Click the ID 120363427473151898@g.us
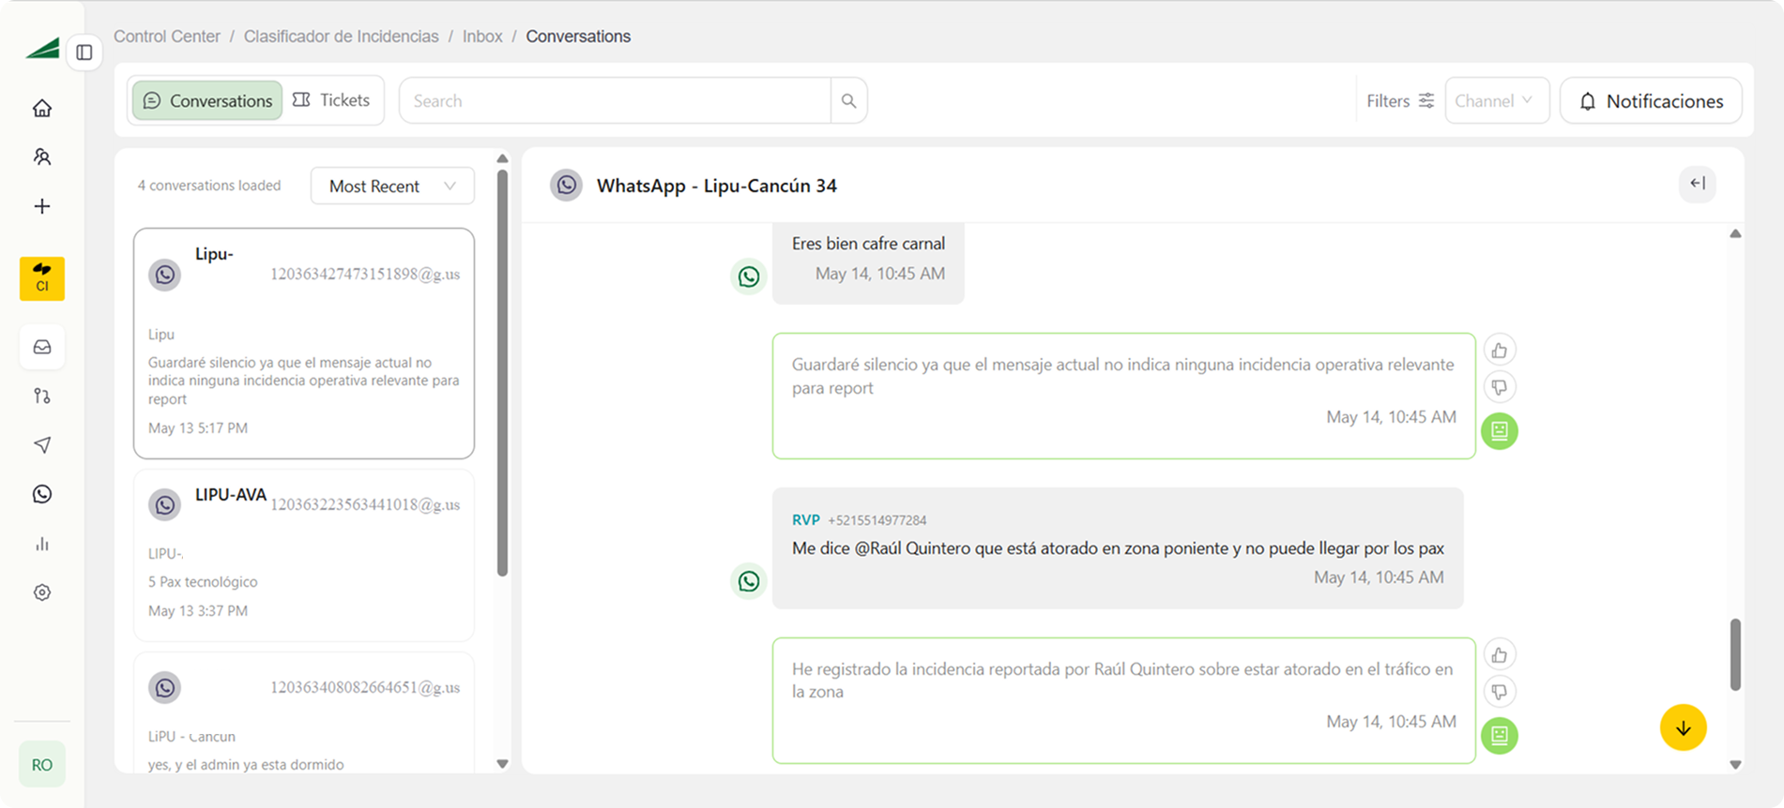 tap(365, 275)
